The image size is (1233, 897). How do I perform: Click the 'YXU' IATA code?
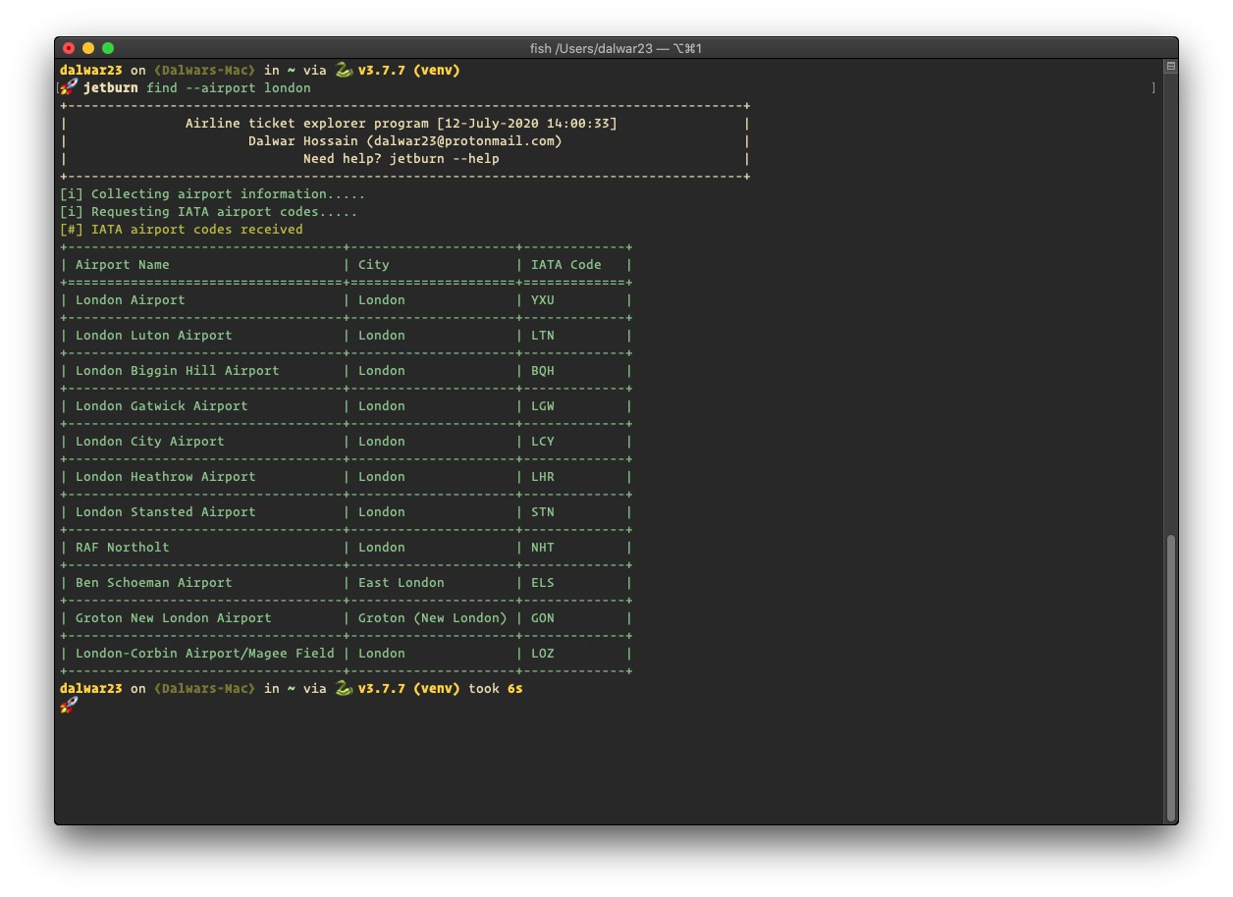click(543, 299)
